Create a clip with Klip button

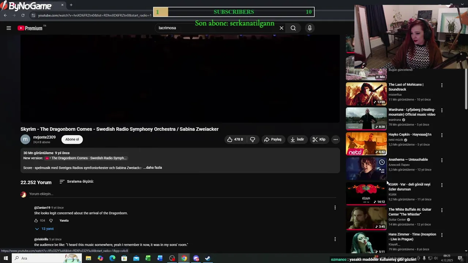coord(319,140)
